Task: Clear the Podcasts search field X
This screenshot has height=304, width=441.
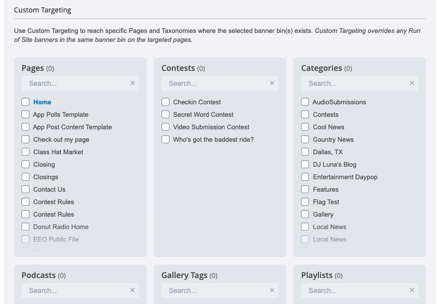Action: click(x=132, y=290)
